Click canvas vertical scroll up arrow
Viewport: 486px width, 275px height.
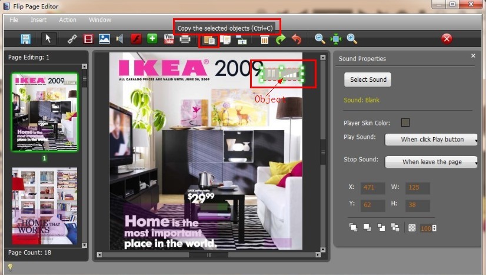[x=323, y=57]
